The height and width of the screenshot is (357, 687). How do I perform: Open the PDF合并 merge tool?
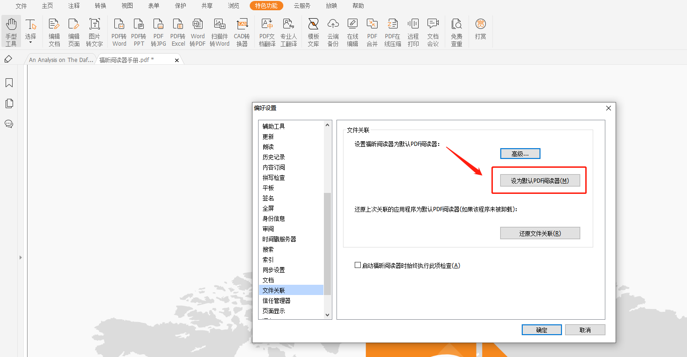[x=372, y=32]
